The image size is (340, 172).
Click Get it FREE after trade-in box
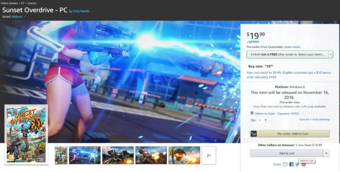tap(287, 55)
